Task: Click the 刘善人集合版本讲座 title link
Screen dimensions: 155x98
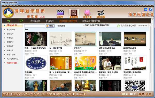Action: pyautogui.click(x=107, y=48)
